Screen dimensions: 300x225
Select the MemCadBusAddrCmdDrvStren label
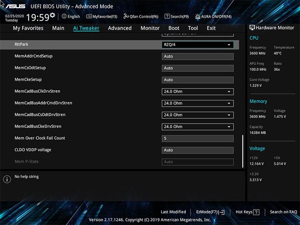click(x=43, y=103)
